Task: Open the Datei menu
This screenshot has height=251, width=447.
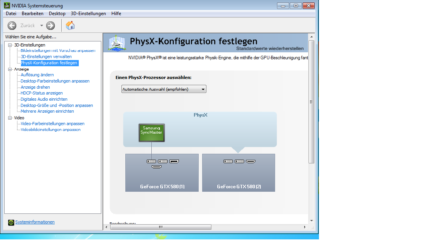Action: point(11,14)
